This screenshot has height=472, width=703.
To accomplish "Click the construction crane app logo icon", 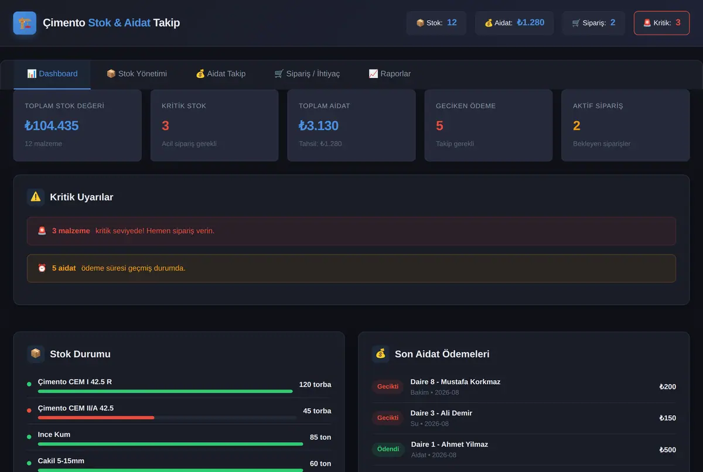I will point(25,23).
